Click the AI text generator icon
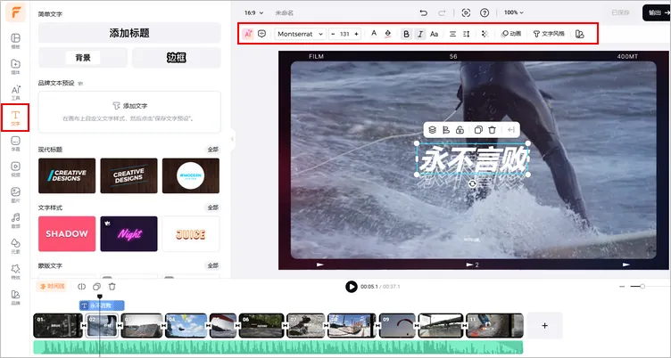This screenshot has width=671, height=358. (x=248, y=34)
